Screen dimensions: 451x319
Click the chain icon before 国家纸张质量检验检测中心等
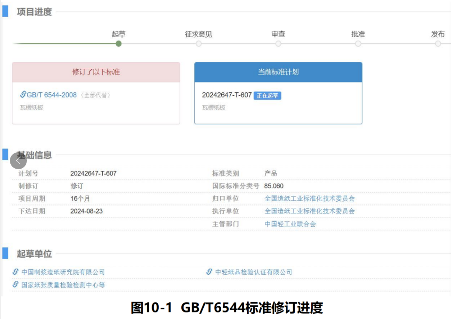pyautogui.click(x=15, y=284)
